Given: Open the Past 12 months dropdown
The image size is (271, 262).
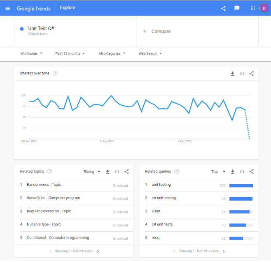Looking at the screenshot, I should tap(70, 53).
